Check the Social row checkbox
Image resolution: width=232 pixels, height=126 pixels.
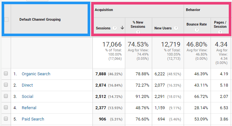click(6, 96)
